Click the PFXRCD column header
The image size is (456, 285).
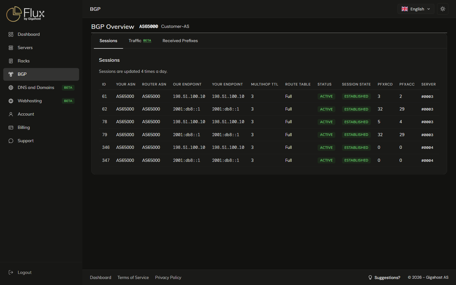tap(385, 84)
